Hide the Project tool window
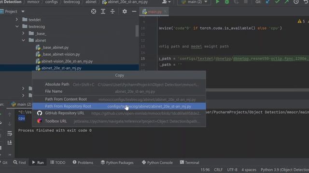 134,12
